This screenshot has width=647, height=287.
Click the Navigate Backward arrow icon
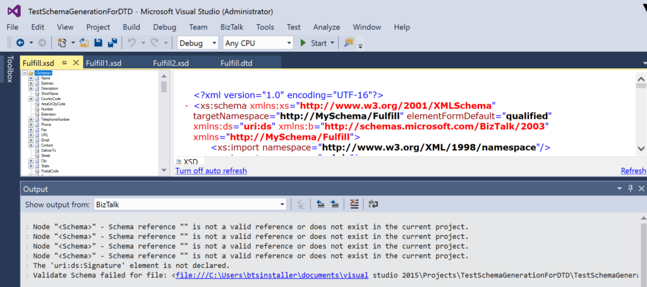click(x=20, y=43)
